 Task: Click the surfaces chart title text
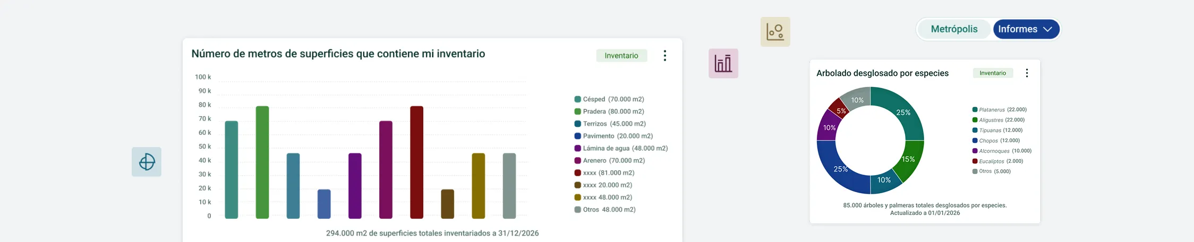click(x=338, y=54)
